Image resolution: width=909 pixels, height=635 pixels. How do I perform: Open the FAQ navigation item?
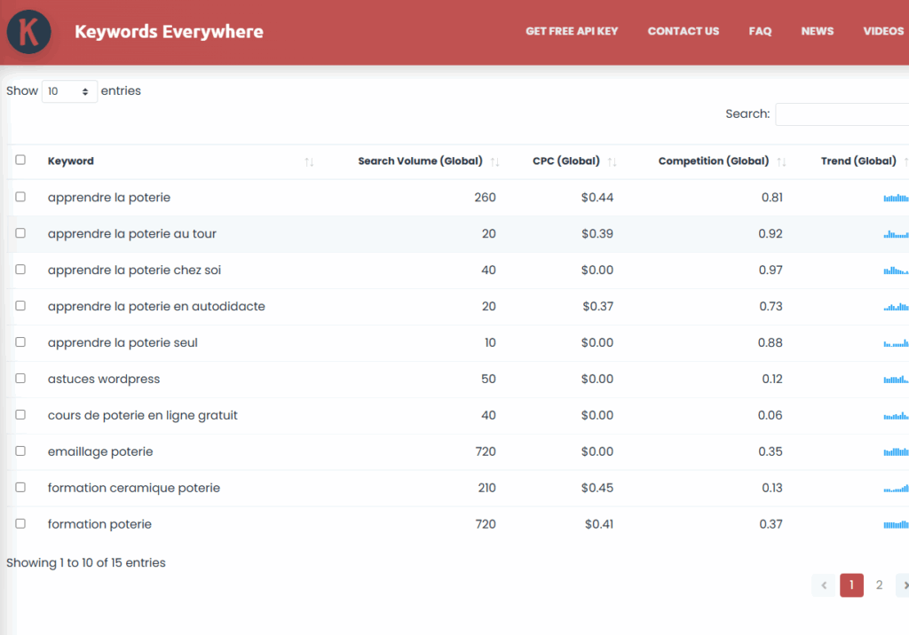point(760,31)
